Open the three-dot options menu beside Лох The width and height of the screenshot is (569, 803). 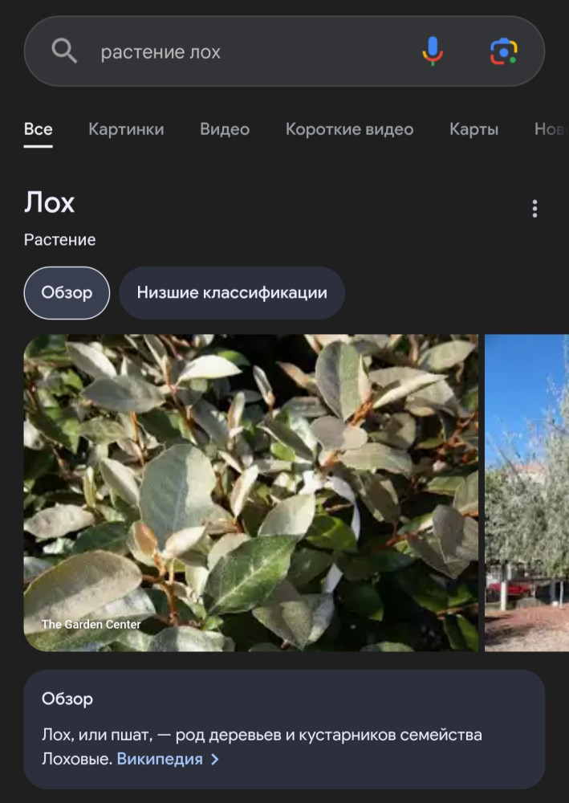click(534, 209)
